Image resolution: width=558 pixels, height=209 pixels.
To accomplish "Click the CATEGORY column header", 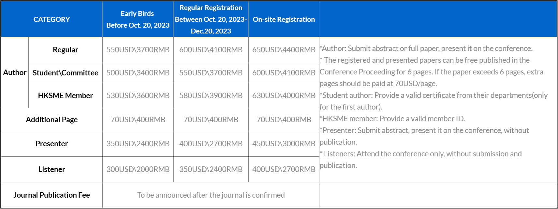I will [51, 20].
